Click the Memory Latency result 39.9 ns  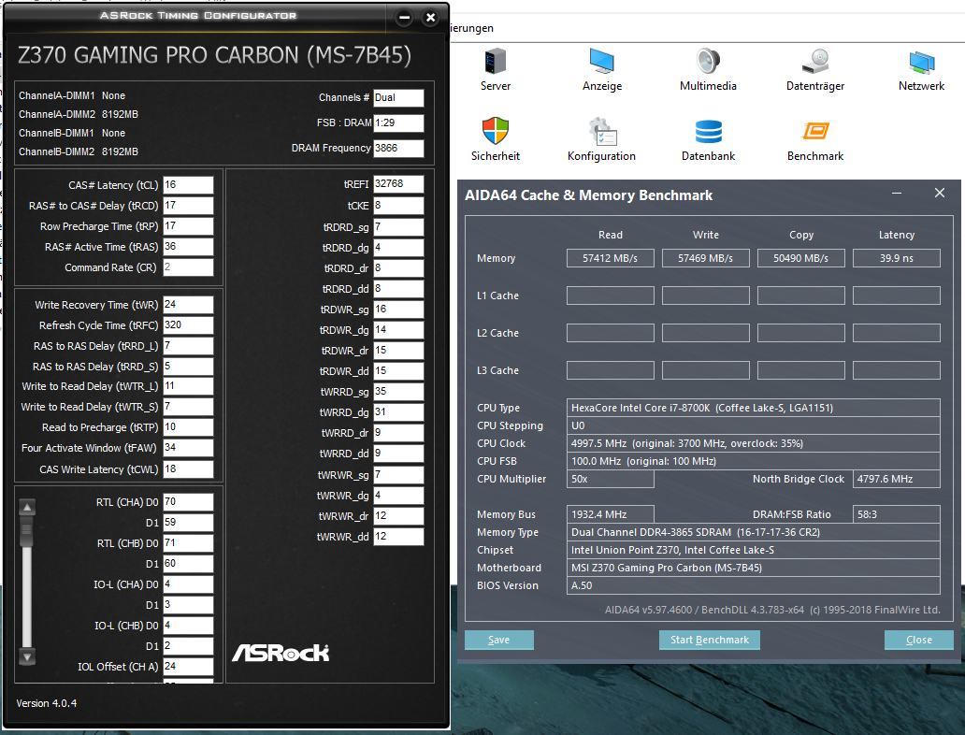point(896,258)
